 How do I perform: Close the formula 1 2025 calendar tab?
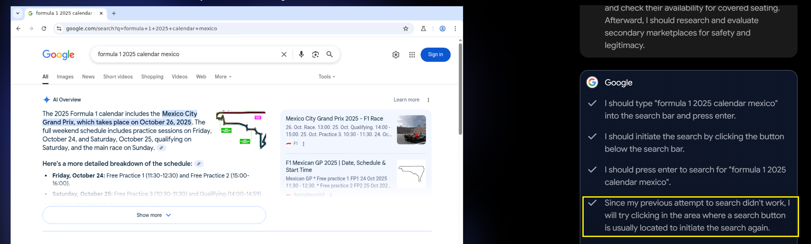point(101,13)
